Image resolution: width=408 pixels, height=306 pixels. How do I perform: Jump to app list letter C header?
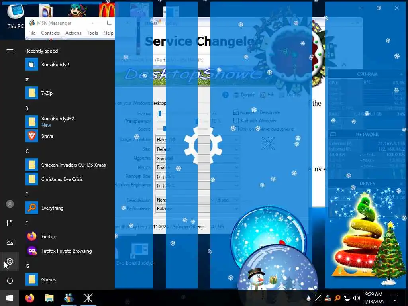pyautogui.click(x=27, y=151)
